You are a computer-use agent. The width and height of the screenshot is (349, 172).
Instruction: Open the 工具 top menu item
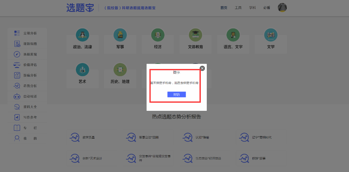pyautogui.click(x=238, y=8)
